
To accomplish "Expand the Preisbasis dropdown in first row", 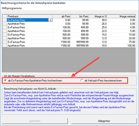I will [50, 20].
